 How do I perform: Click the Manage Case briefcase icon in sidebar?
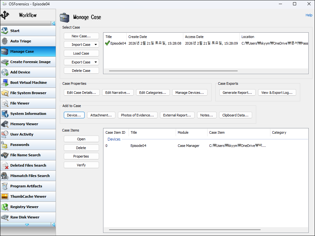[x=5, y=51]
